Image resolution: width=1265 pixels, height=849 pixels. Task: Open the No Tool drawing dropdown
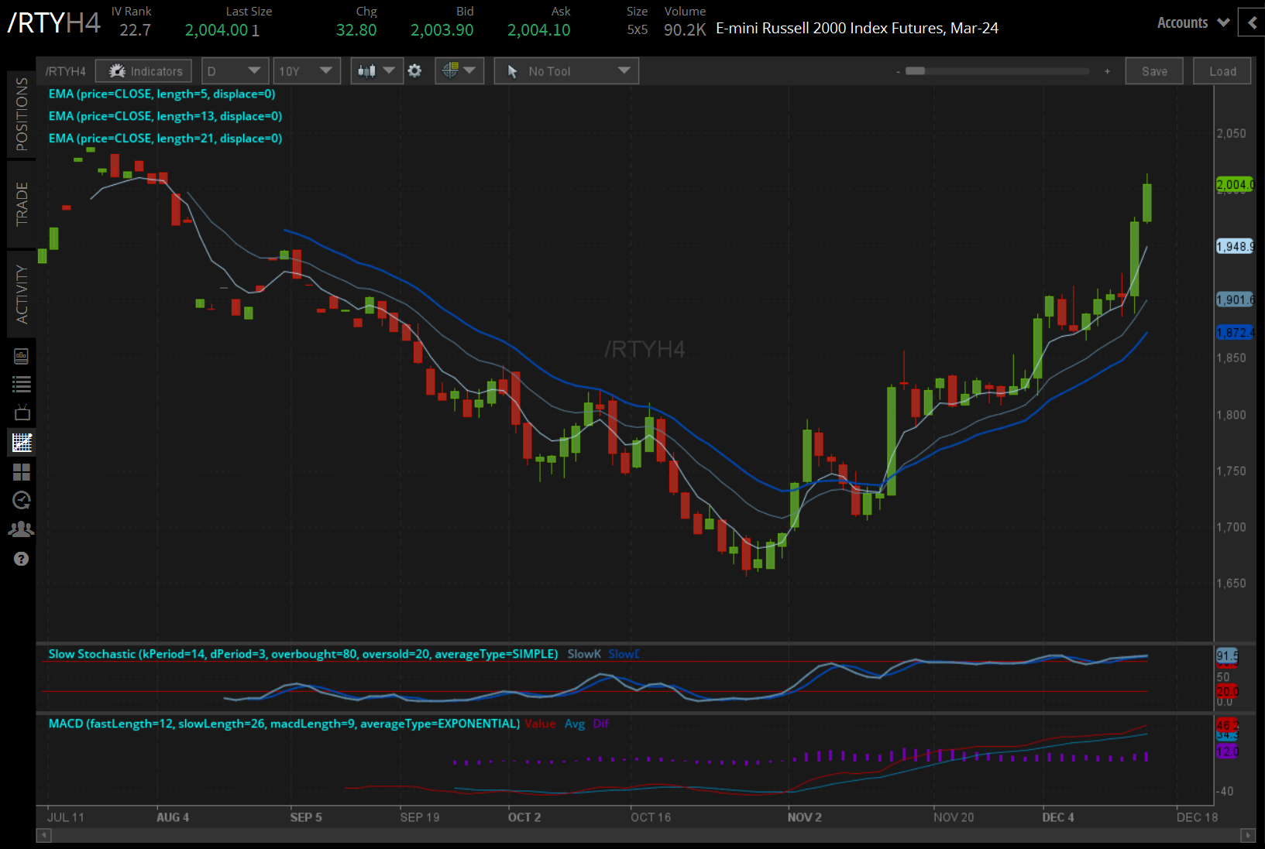(566, 71)
